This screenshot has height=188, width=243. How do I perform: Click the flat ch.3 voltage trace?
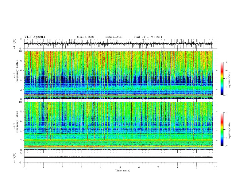[x=118, y=157]
